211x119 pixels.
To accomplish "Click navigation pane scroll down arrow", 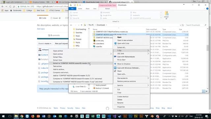I will [89, 88].
